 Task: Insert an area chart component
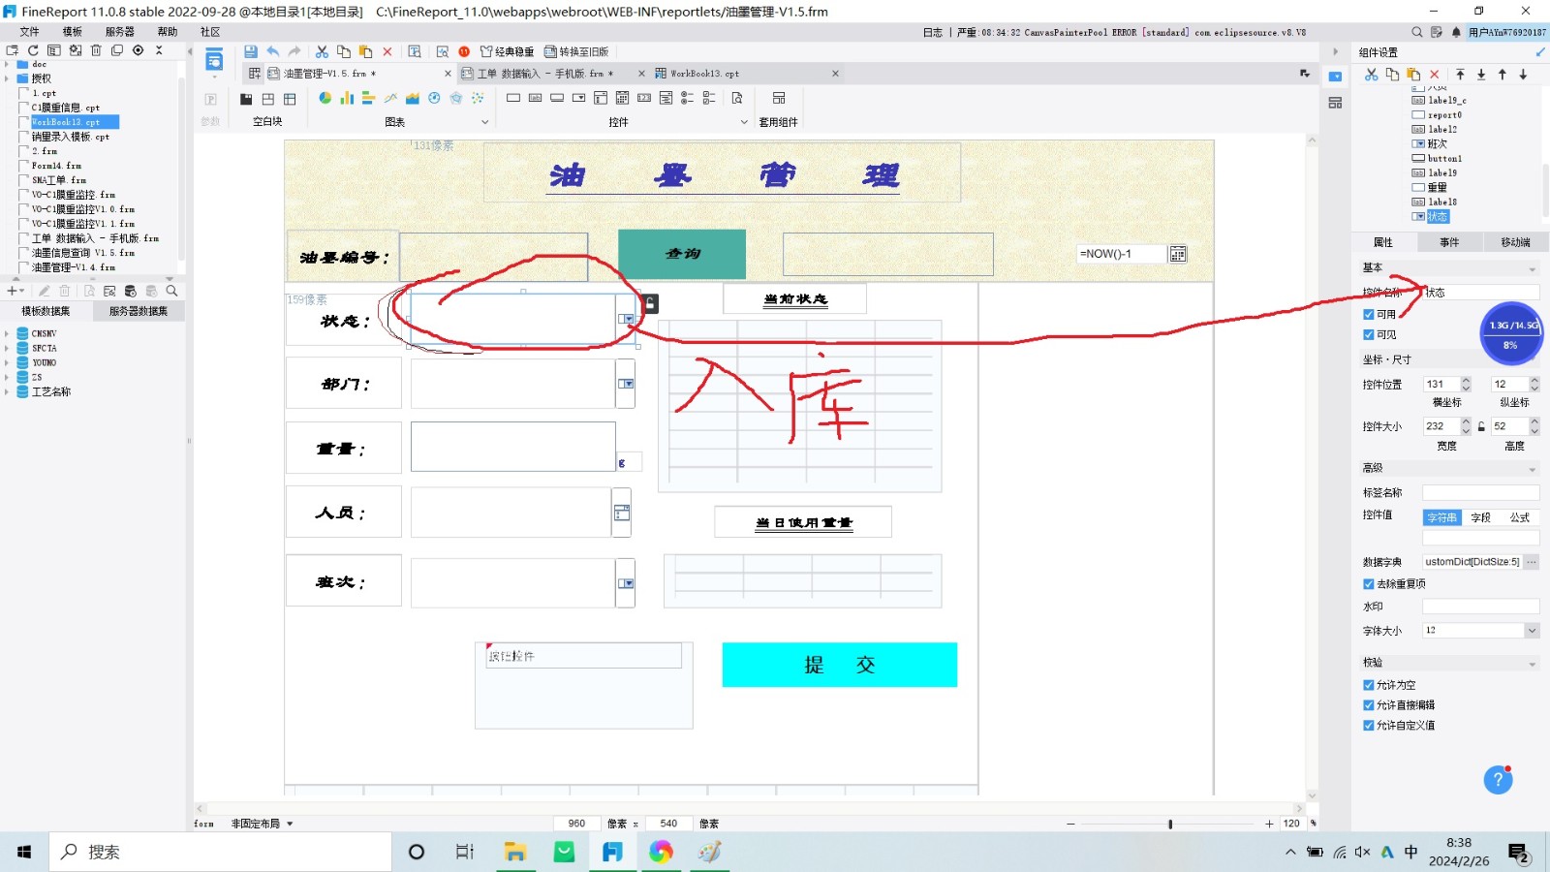(412, 98)
